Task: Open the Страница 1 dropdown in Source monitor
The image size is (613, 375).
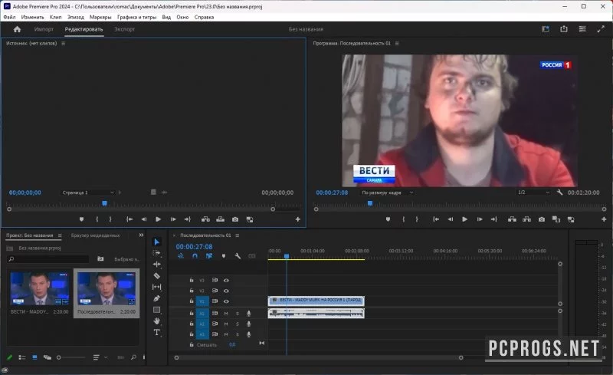Action: [88, 192]
